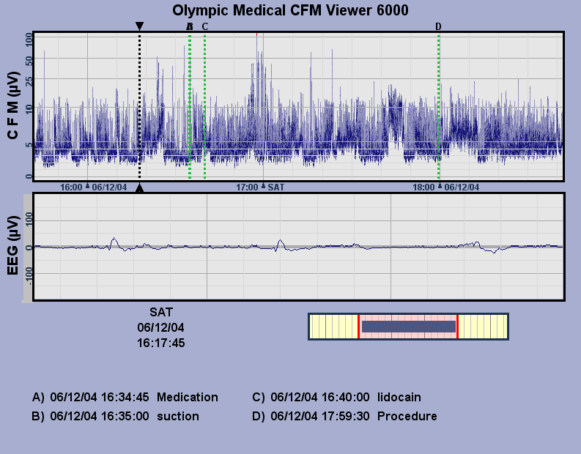Image resolution: width=581 pixels, height=454 pixels.
Task: Click the 18:00 06/12/04 time label
Action: pos(445,187)
